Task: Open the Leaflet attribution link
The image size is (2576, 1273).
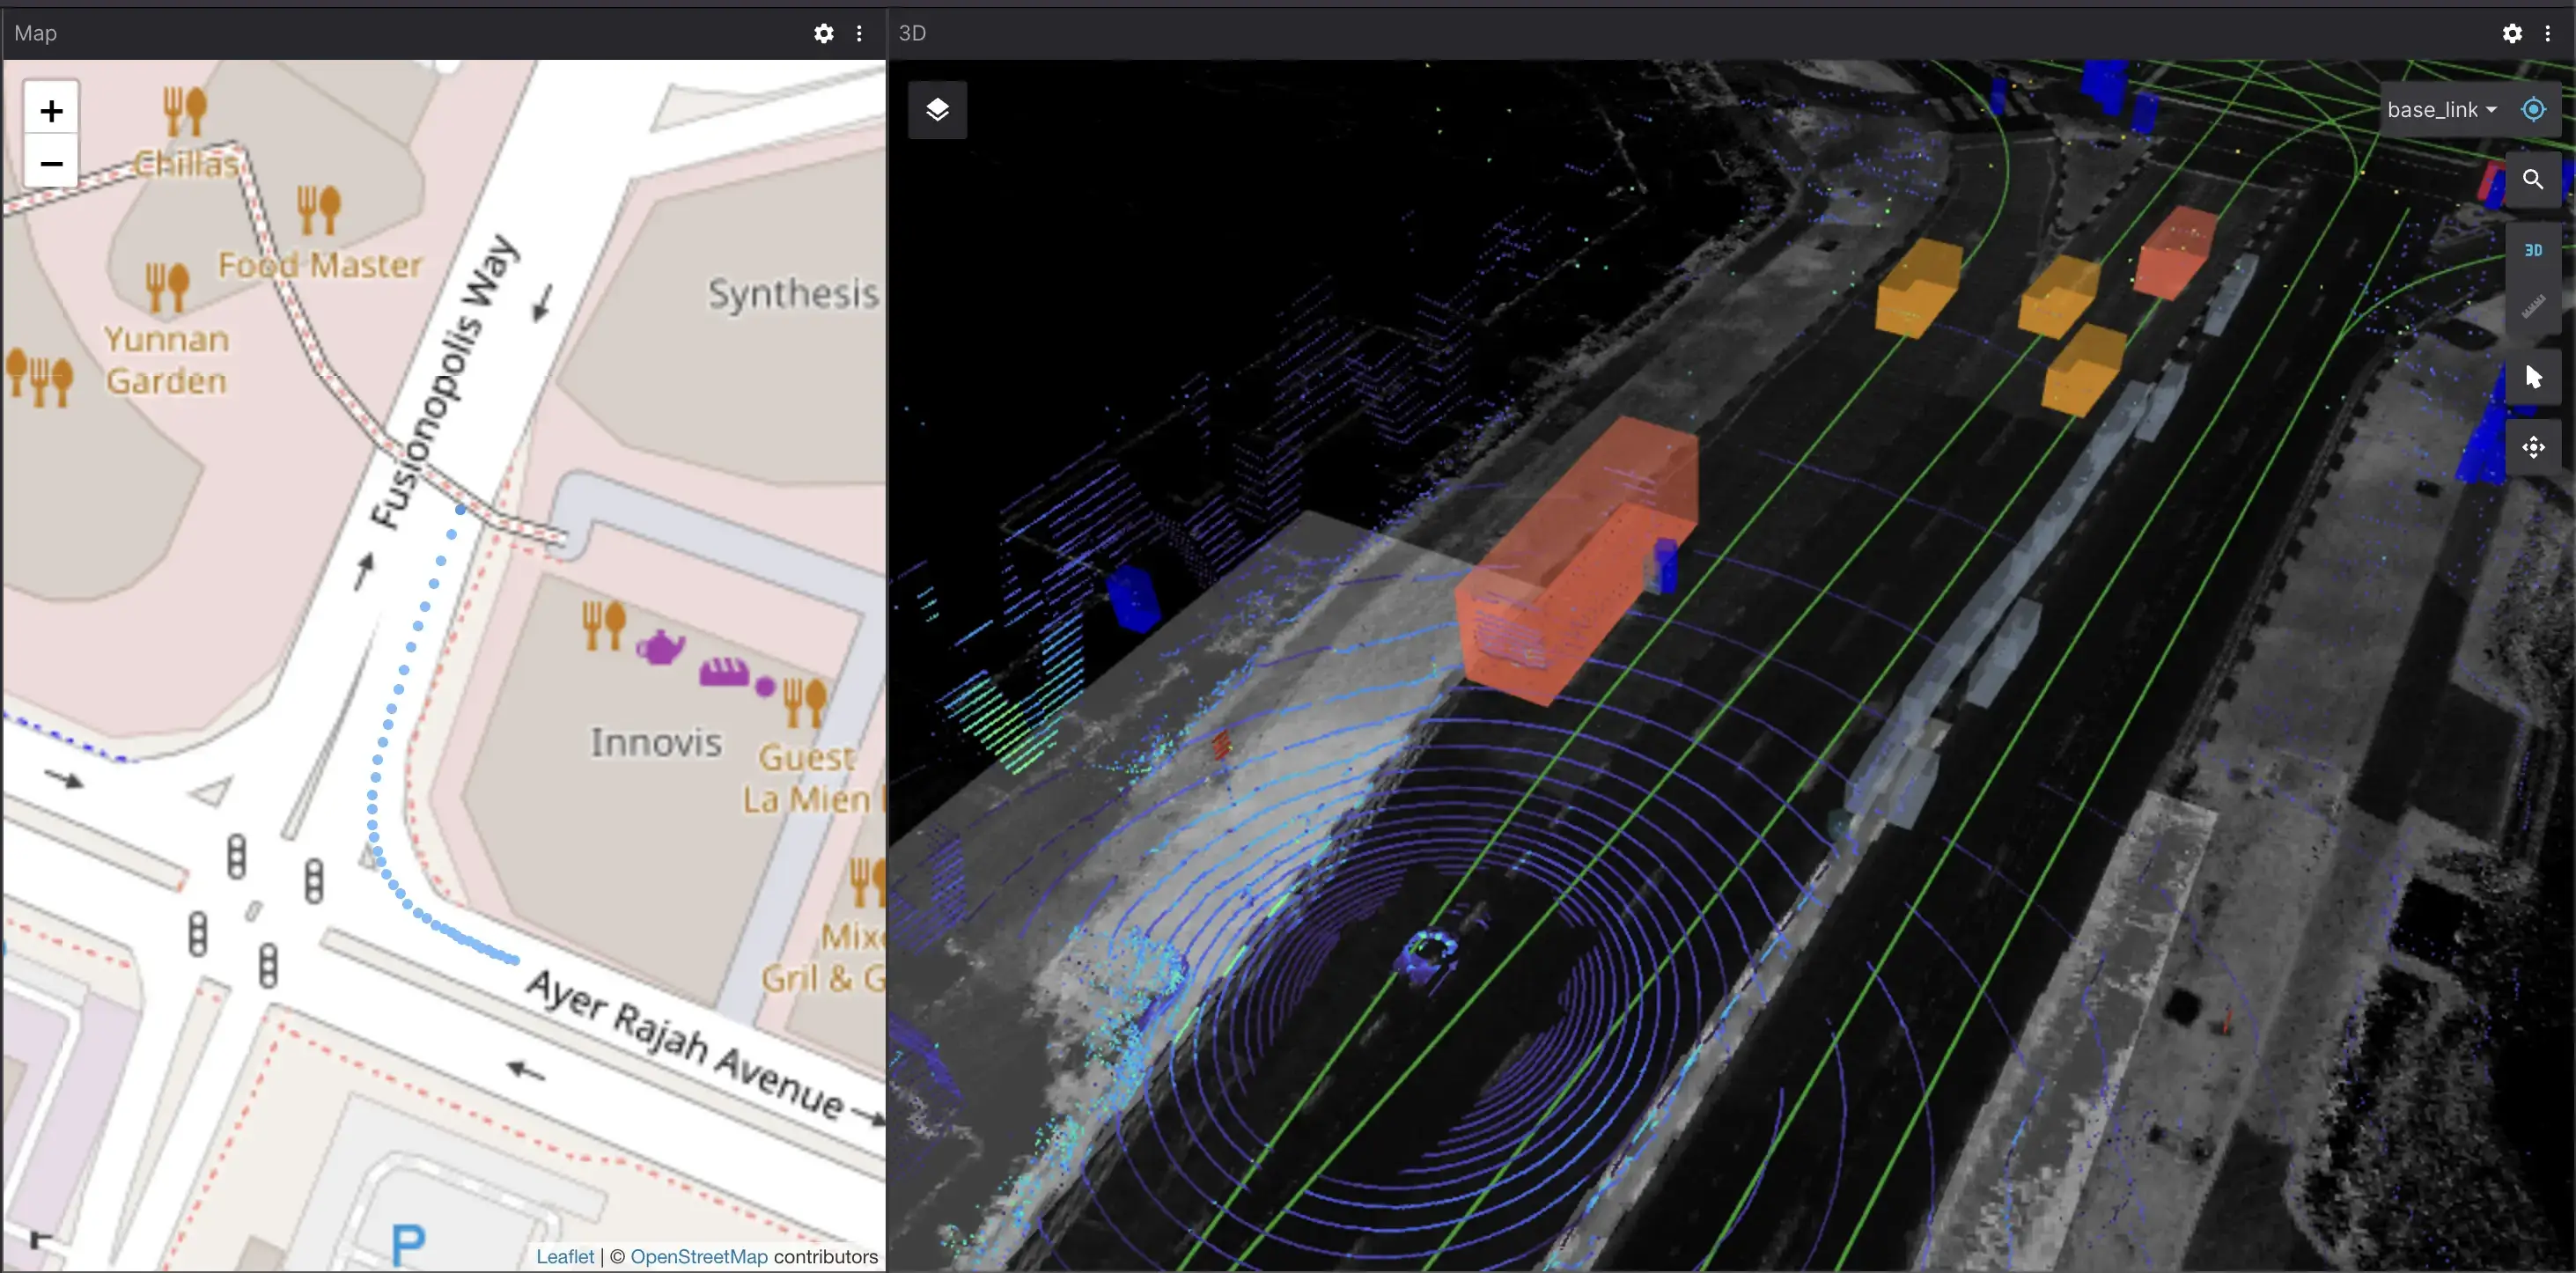Action: tap(565, 1256)
